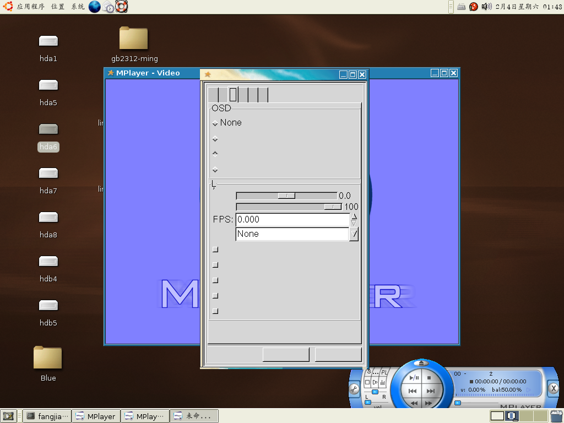The height and width of the screenshot is (423, 564).
Task: Launch the mail envelope icon in the top panel
Action: tap(108, 7)
